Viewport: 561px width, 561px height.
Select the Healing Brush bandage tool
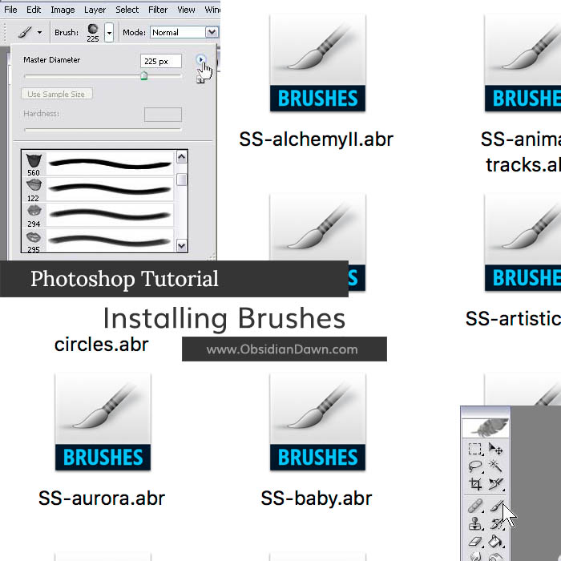[475, 507]
